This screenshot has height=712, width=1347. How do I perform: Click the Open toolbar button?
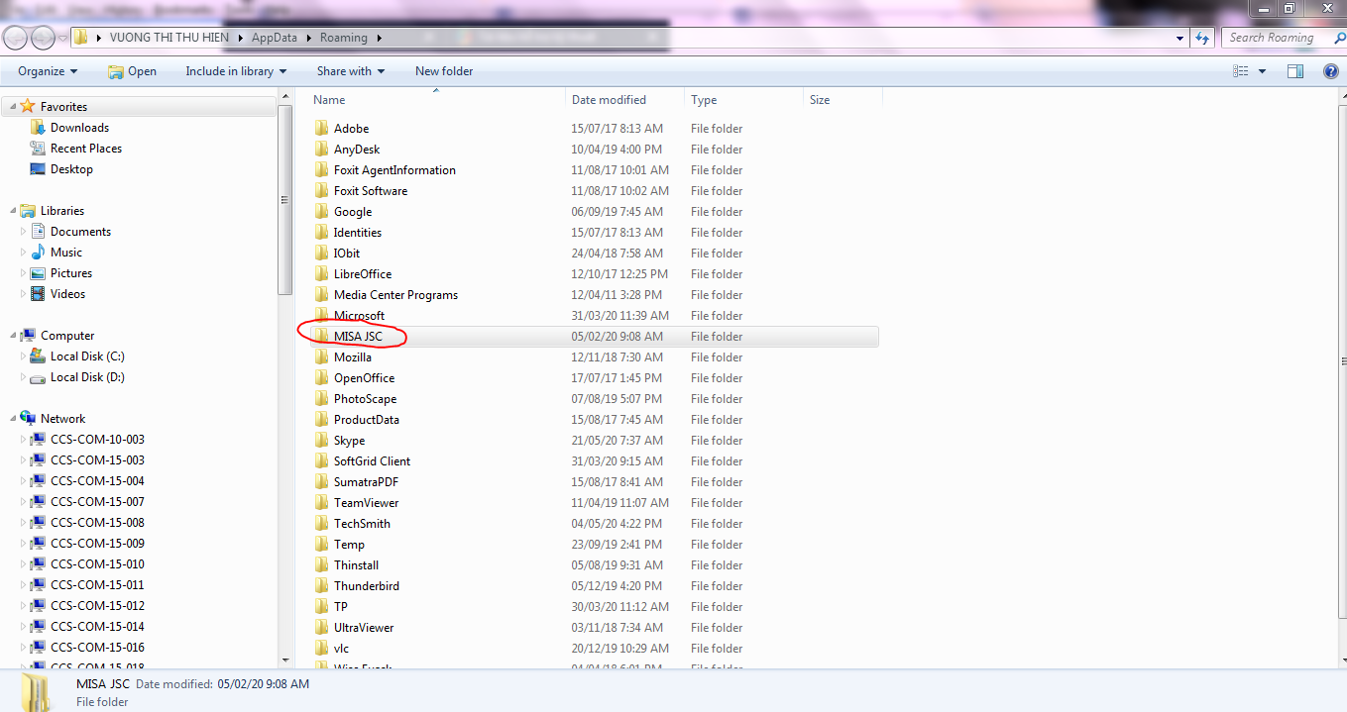click(132, 71)
